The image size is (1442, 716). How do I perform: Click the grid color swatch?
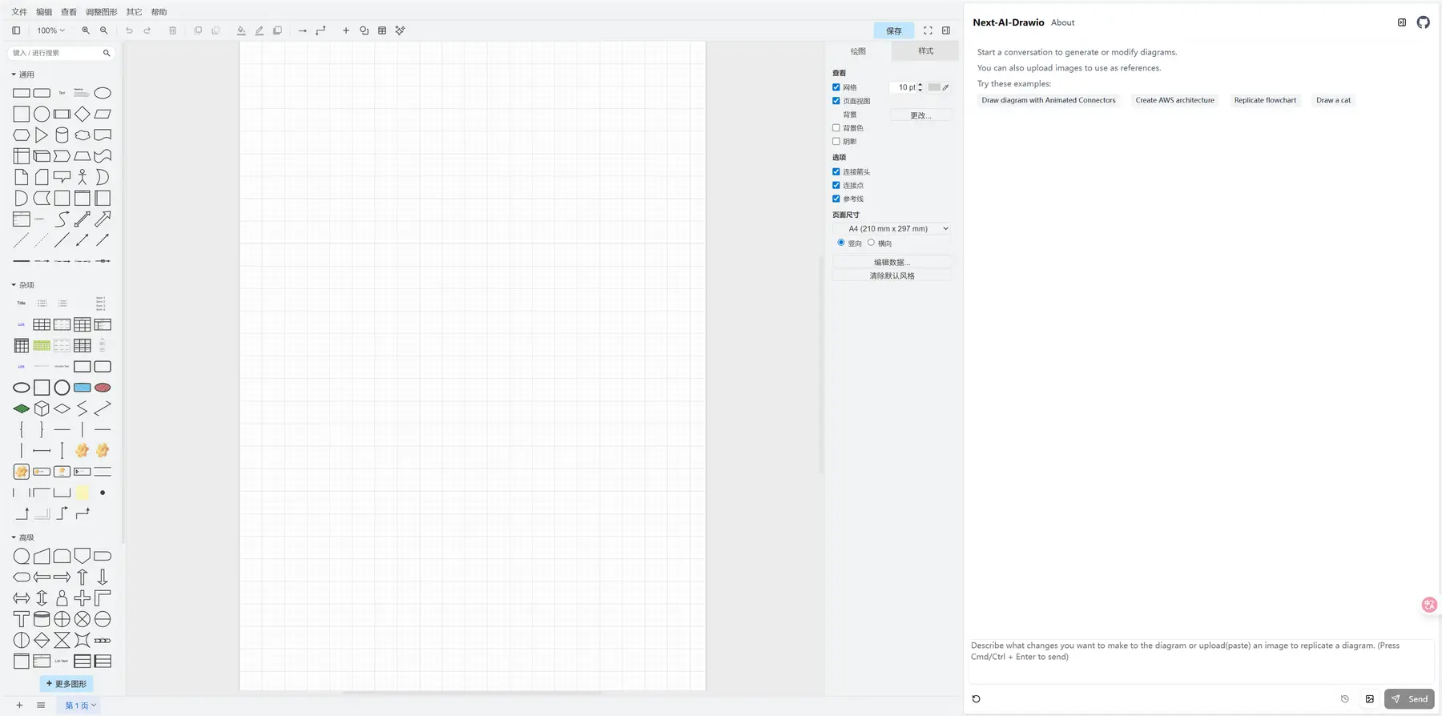click(933, 87)
